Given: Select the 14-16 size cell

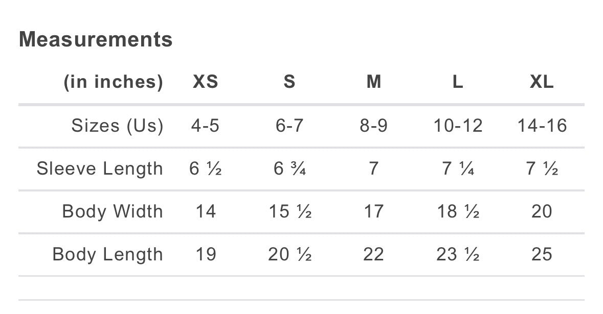Looking at the screenshot, I should 542,126.
